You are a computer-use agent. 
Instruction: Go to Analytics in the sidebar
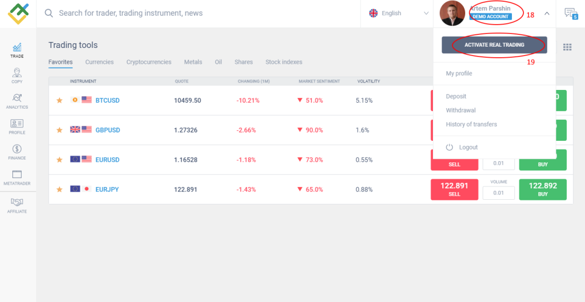tap(17, 100)
